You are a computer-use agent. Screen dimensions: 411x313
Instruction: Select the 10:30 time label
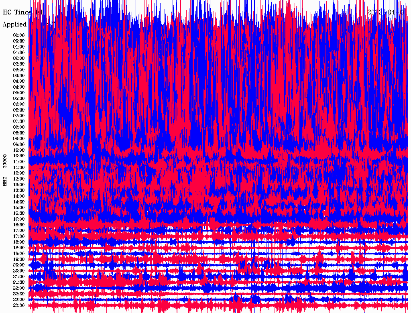click(x=19, y=156)
